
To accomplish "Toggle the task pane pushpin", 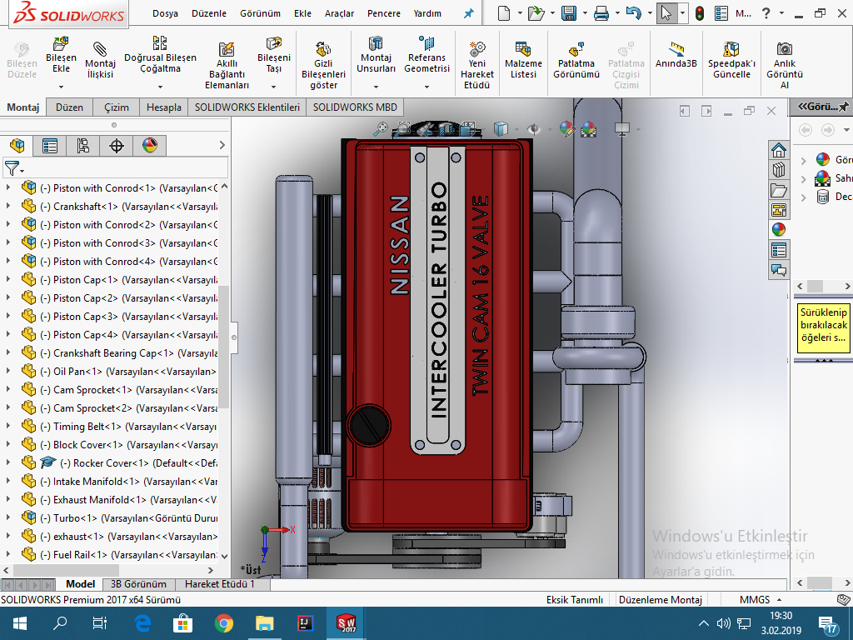I will click(844, 107).
